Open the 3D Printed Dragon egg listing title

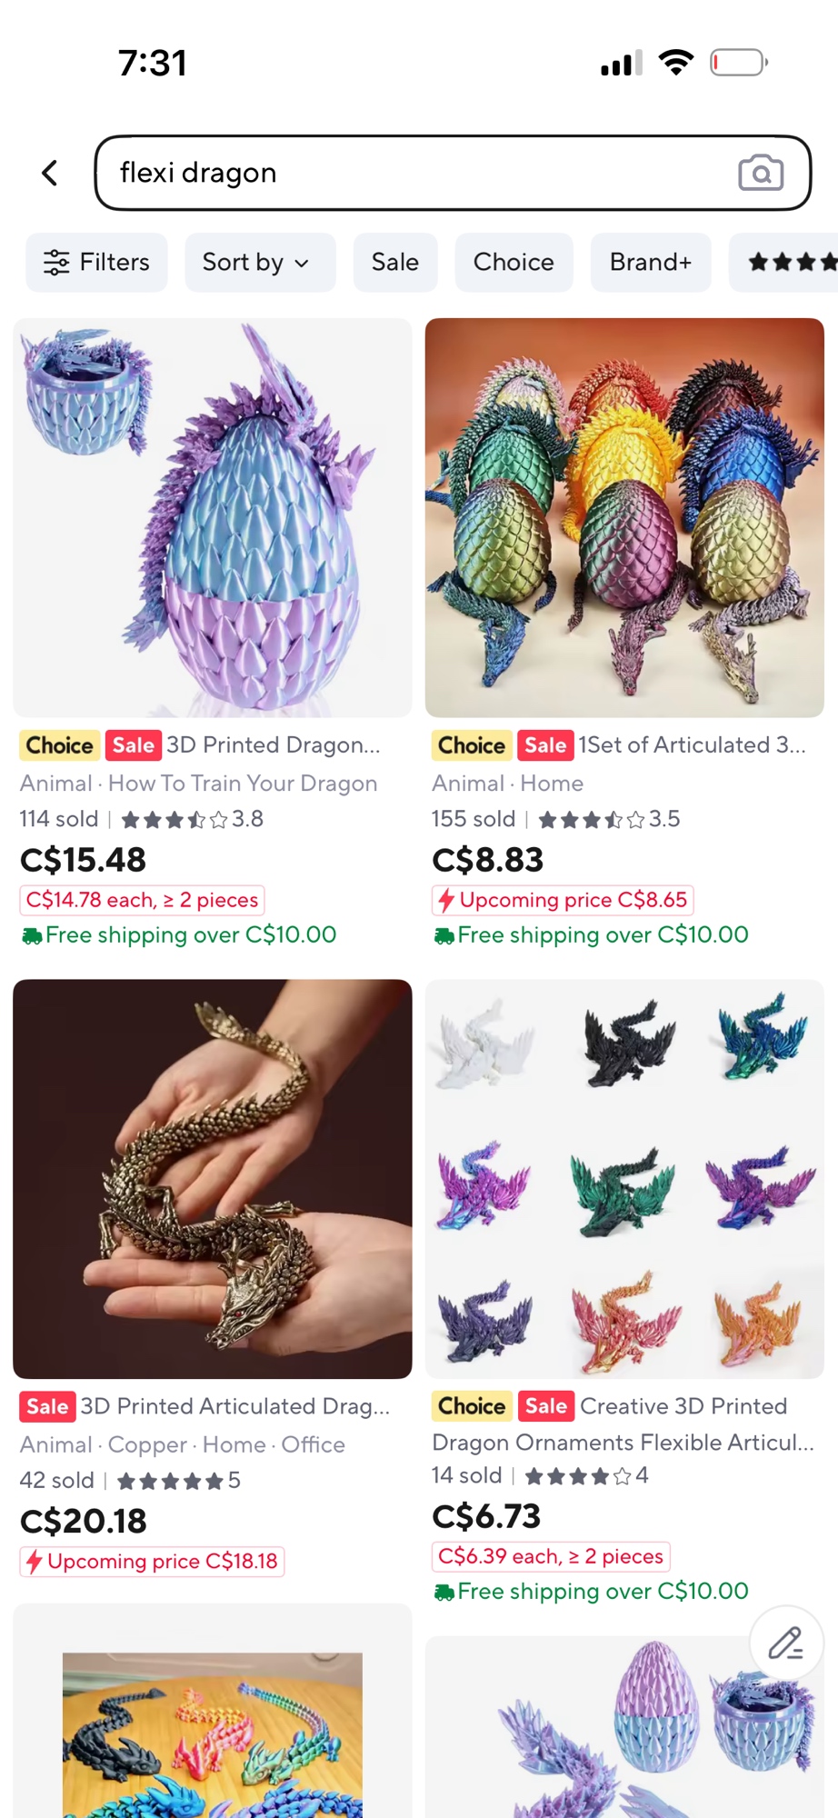[x=273, y=744]
